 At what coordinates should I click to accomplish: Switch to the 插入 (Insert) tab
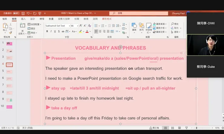pos(23,19)
